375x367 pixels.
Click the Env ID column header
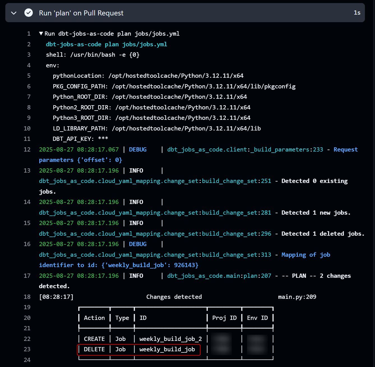257,318
